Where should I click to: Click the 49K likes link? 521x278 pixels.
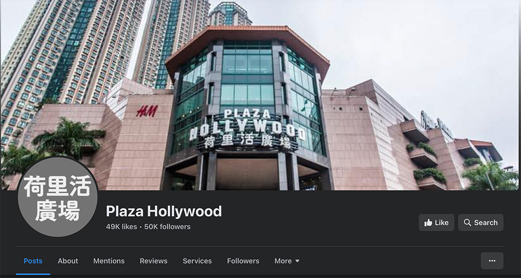pyautogui.click(x=121, y=226)
